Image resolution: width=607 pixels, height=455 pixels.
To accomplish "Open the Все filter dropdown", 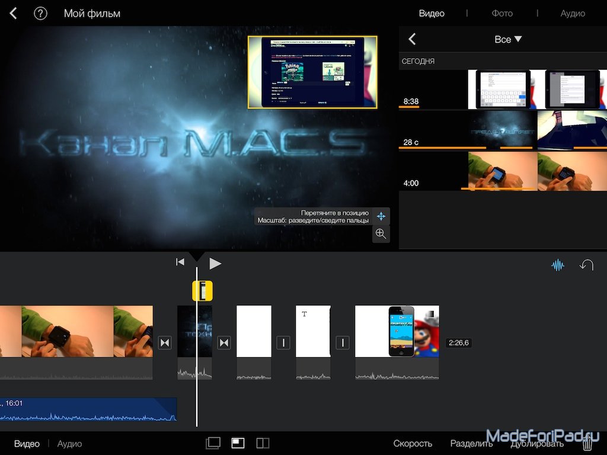I will pos(508,39).
